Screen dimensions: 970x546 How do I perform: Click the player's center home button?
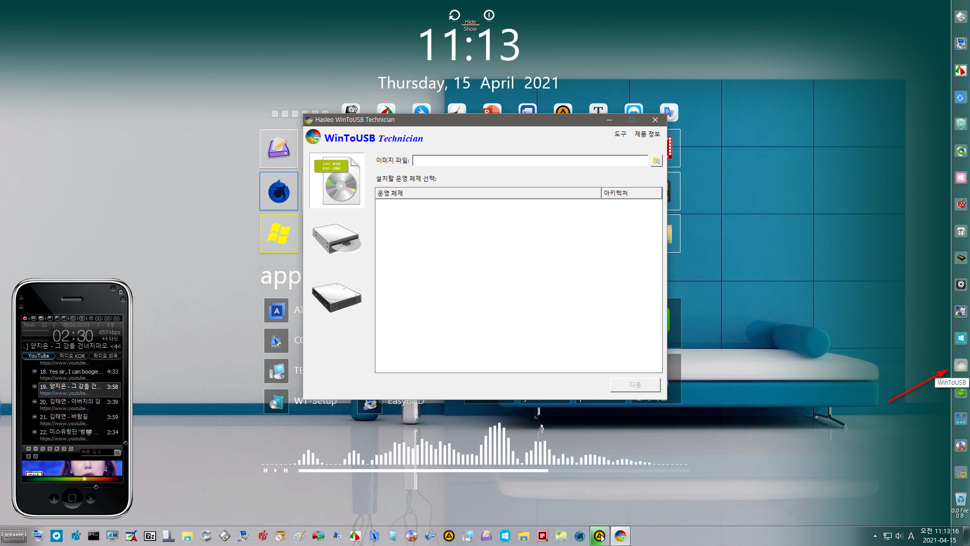tap(72, 498)
